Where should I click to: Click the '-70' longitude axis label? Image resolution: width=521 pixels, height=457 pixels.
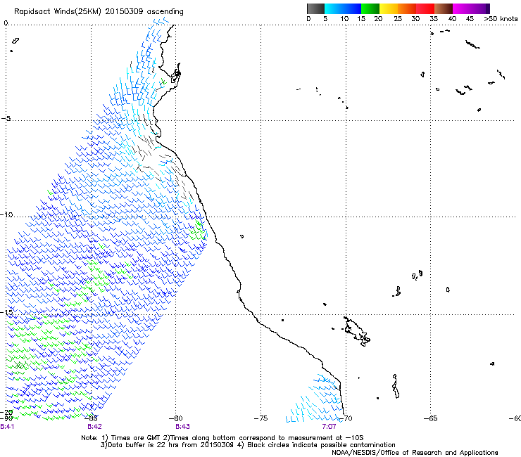[x=346, y=418]
